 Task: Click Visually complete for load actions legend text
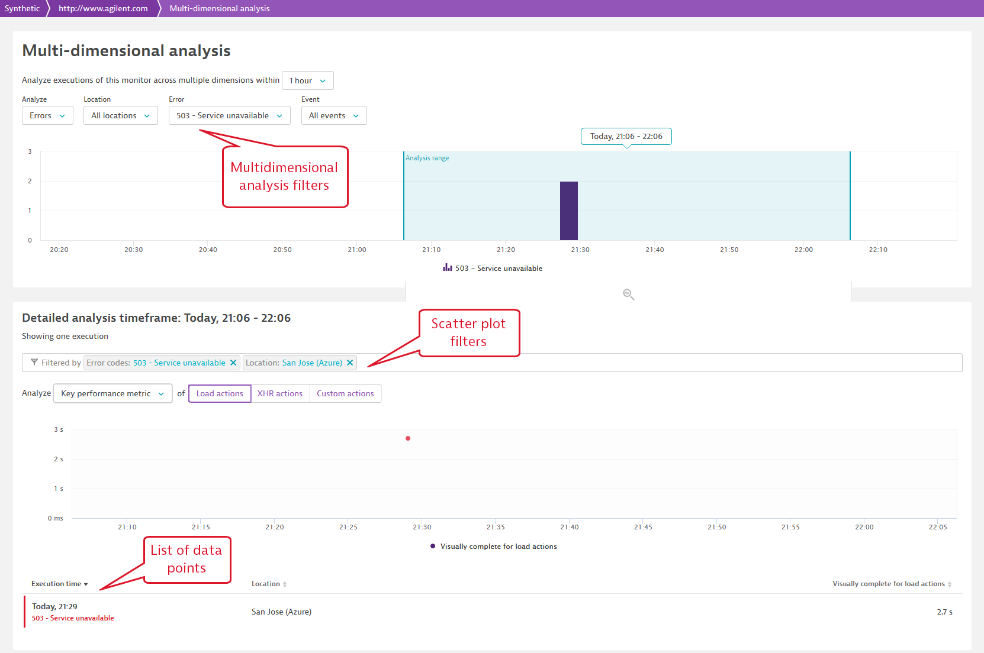click(x=499, y=546)
